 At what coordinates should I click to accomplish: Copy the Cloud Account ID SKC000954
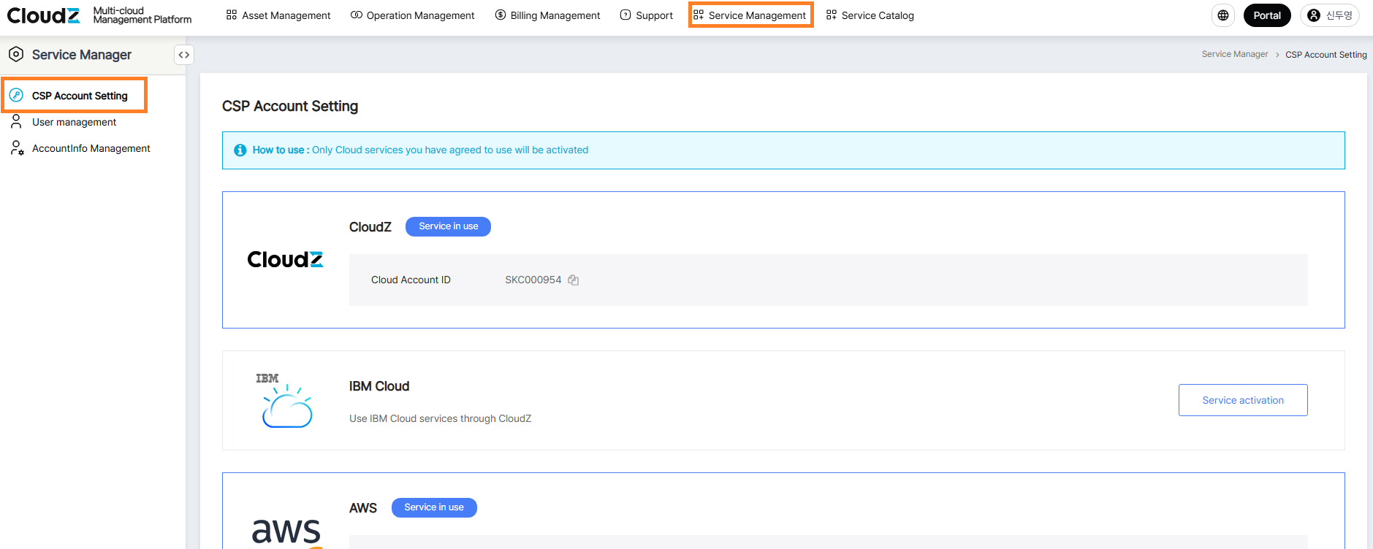coord(574,280)
